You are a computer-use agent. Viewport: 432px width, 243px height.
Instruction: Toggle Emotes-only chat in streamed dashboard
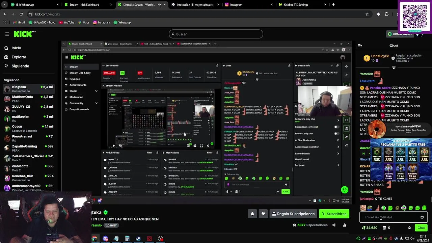click(336, 134)
